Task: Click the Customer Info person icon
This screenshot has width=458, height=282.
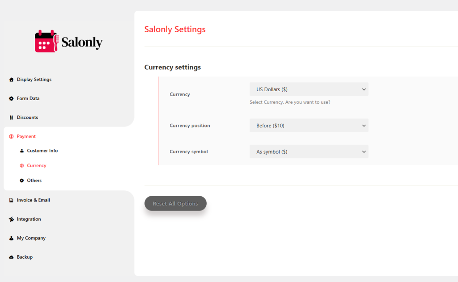Action: [x=21, y=151]
